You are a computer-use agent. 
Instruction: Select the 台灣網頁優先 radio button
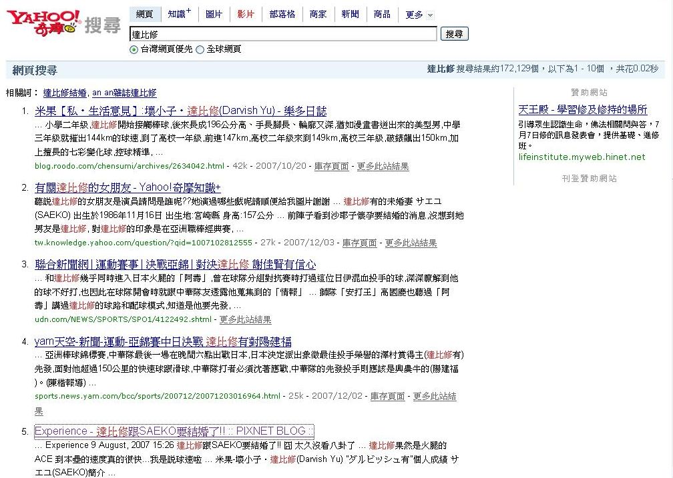click(x=134, y=50)
